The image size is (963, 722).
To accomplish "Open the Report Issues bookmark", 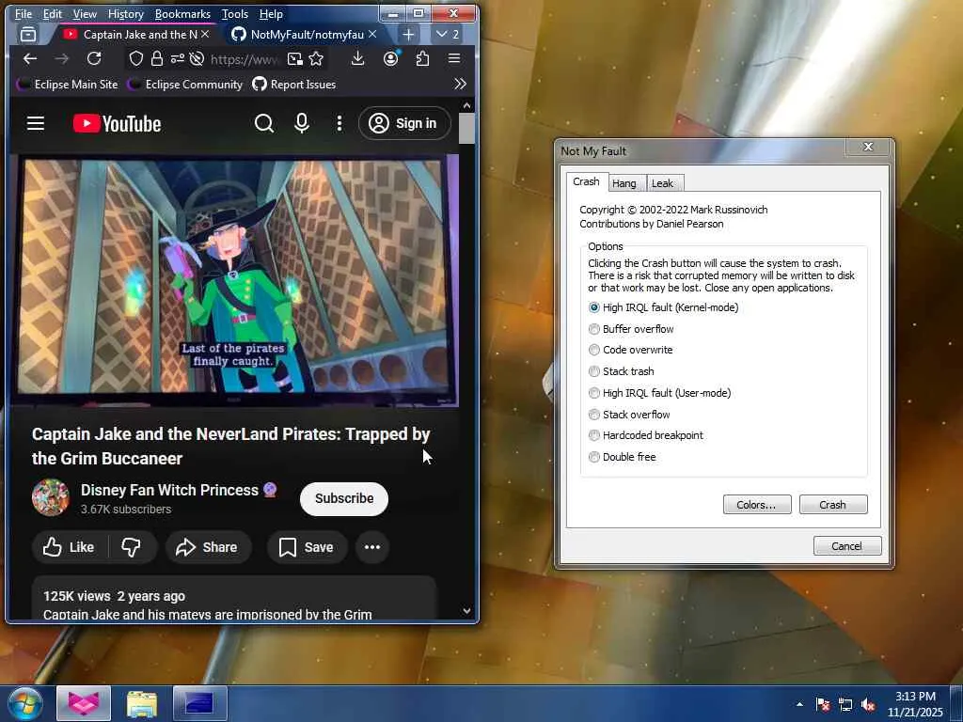I will (294, 84).
